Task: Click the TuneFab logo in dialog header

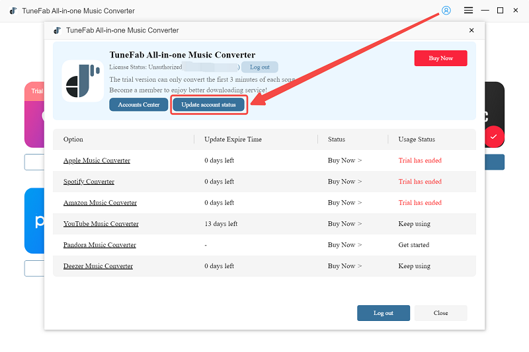Action: pos(58,30)
